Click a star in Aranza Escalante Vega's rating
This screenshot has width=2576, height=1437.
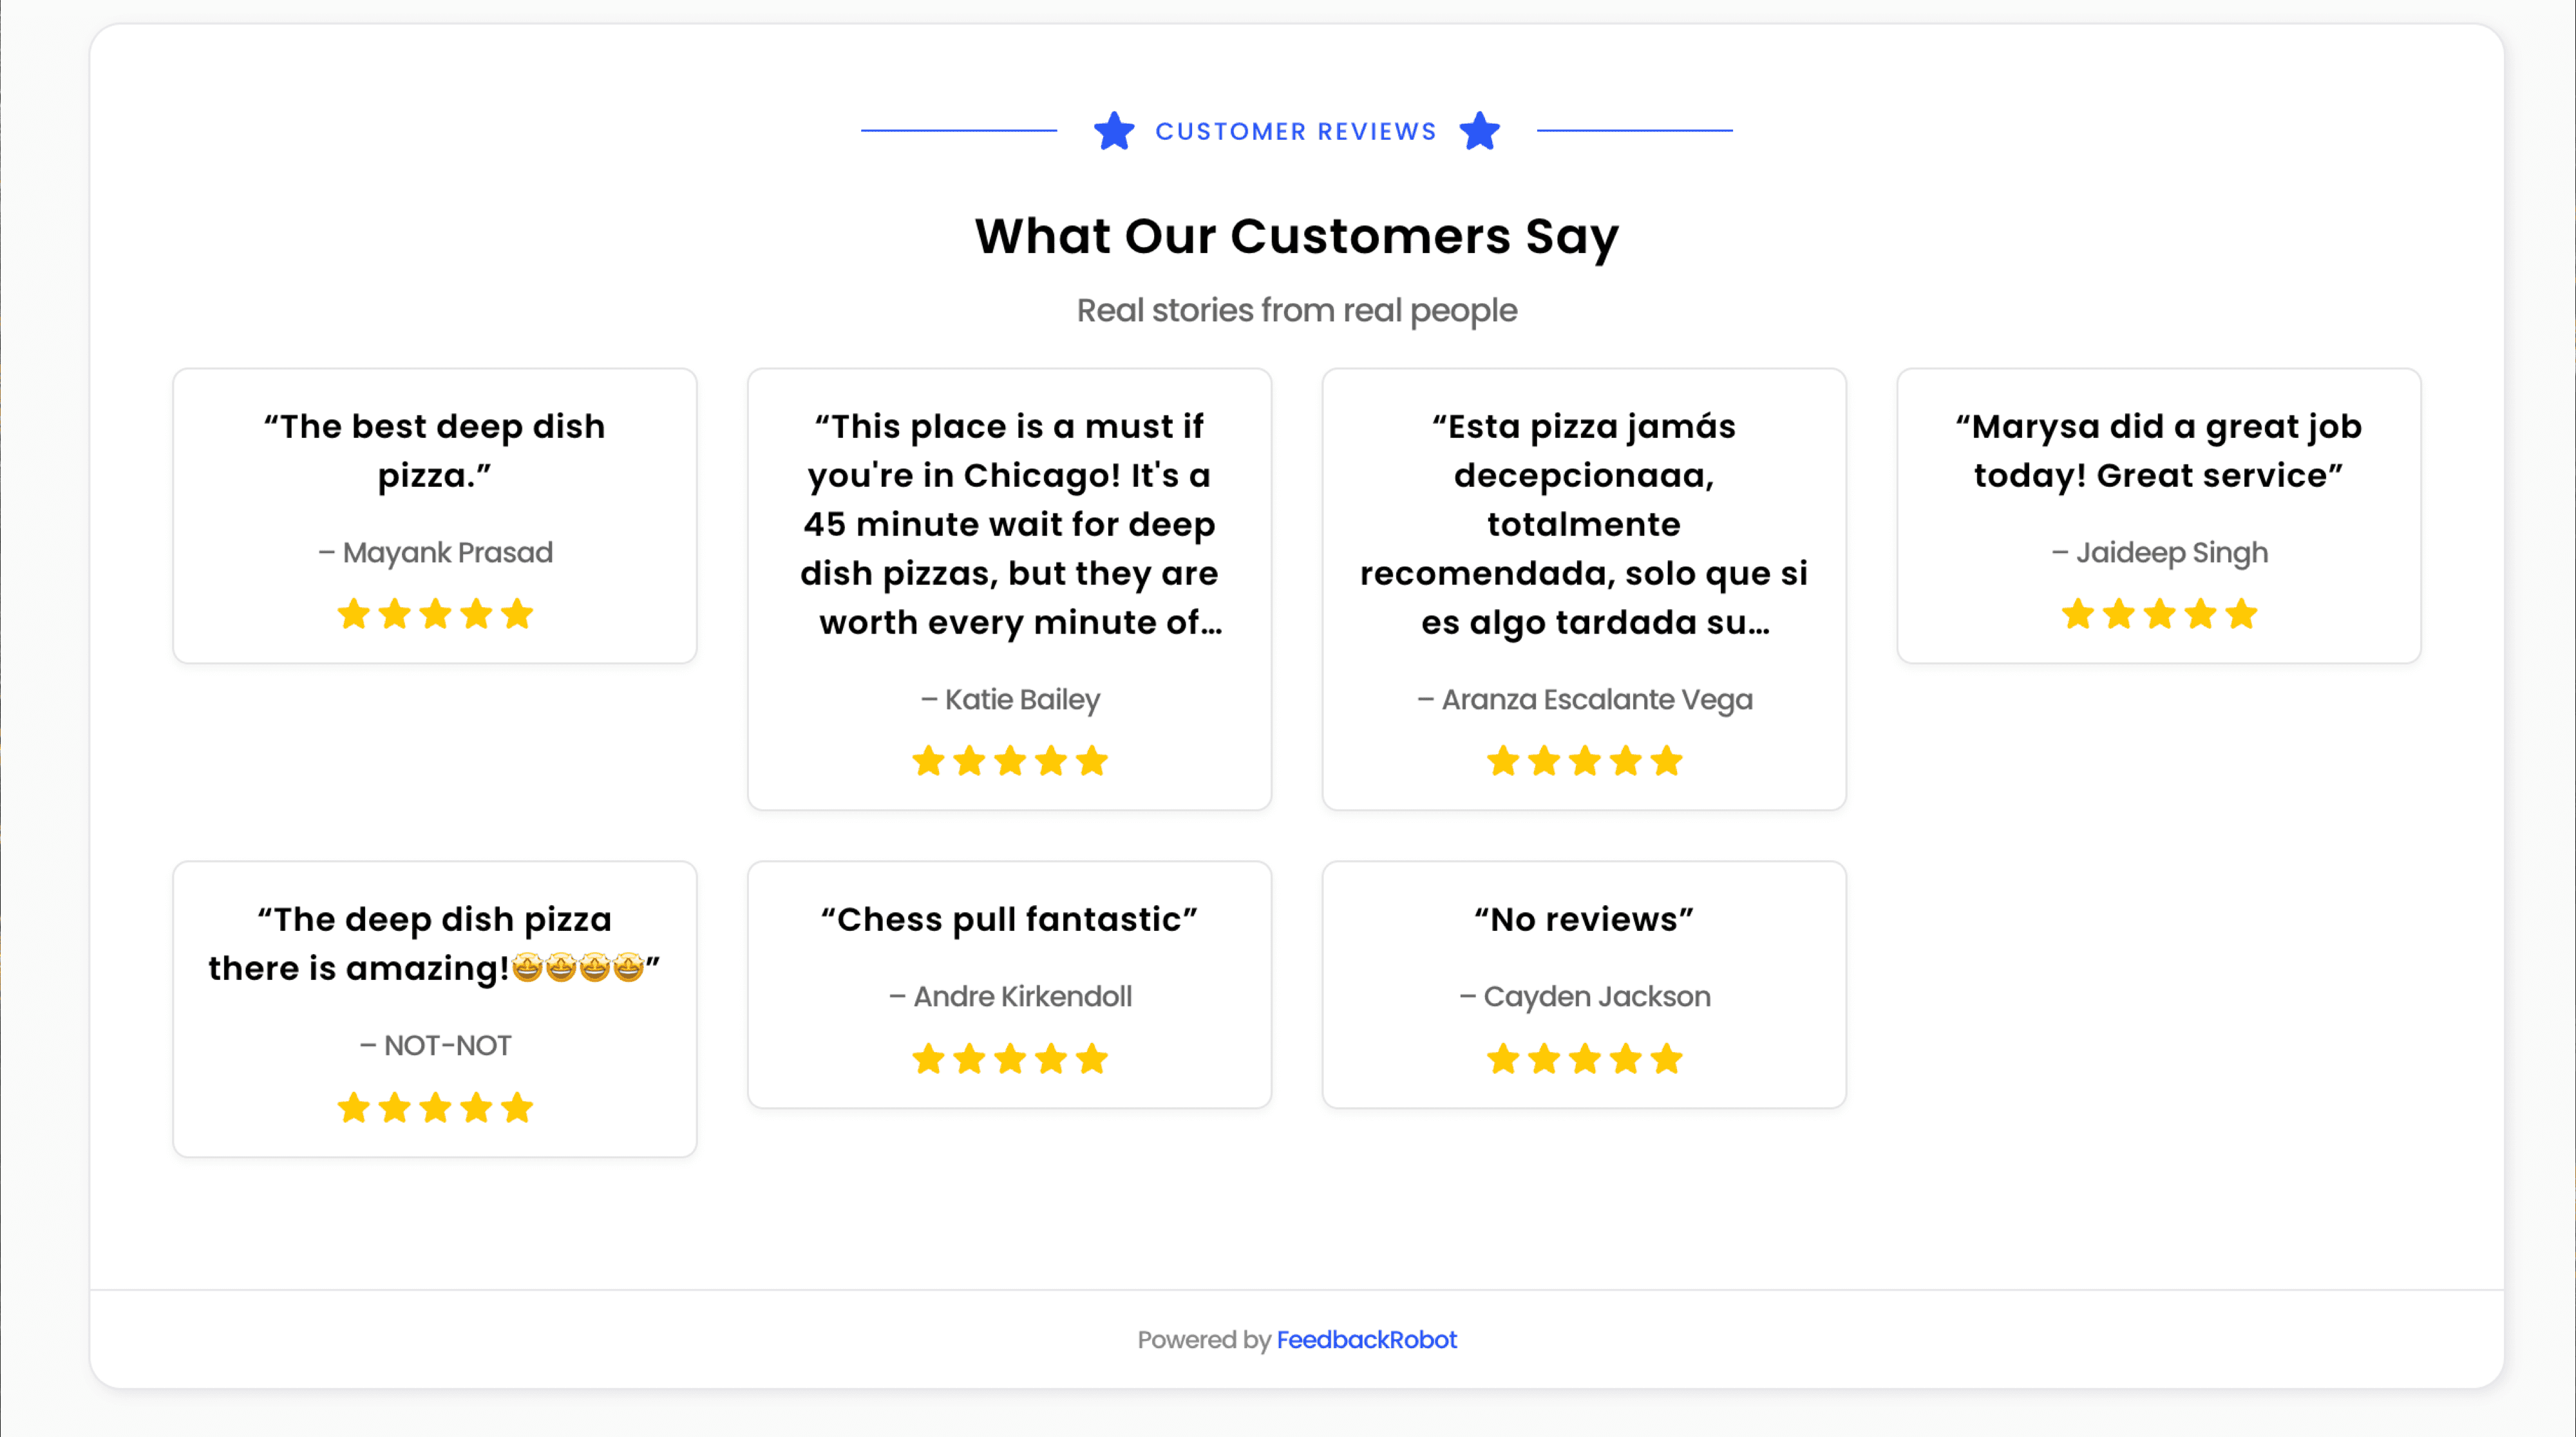(1584, 761)
